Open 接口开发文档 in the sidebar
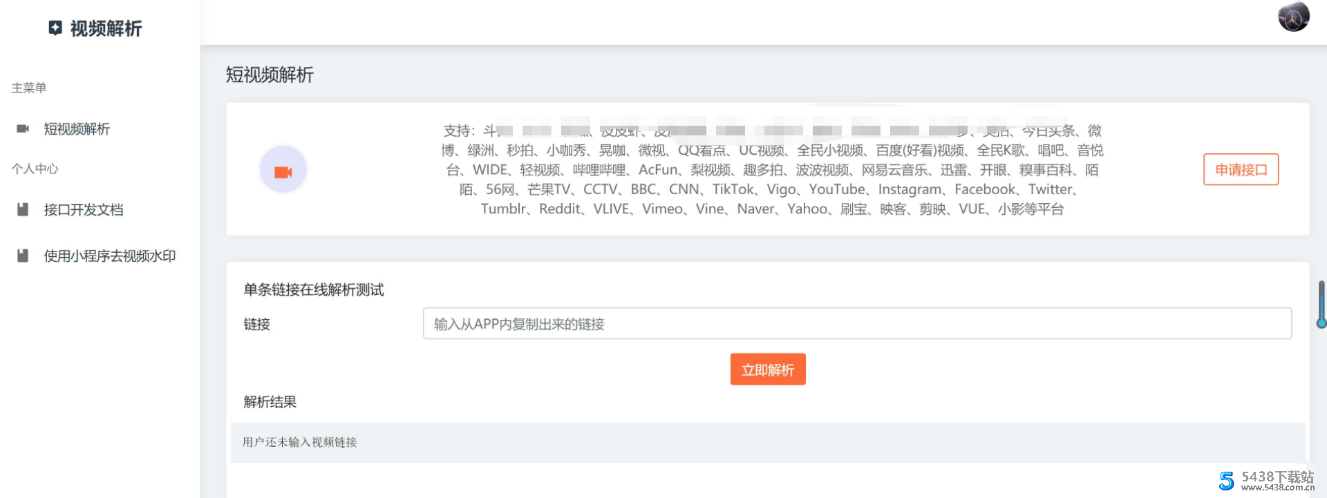Viewport: 1327px width, 498px height. [84, 210]
